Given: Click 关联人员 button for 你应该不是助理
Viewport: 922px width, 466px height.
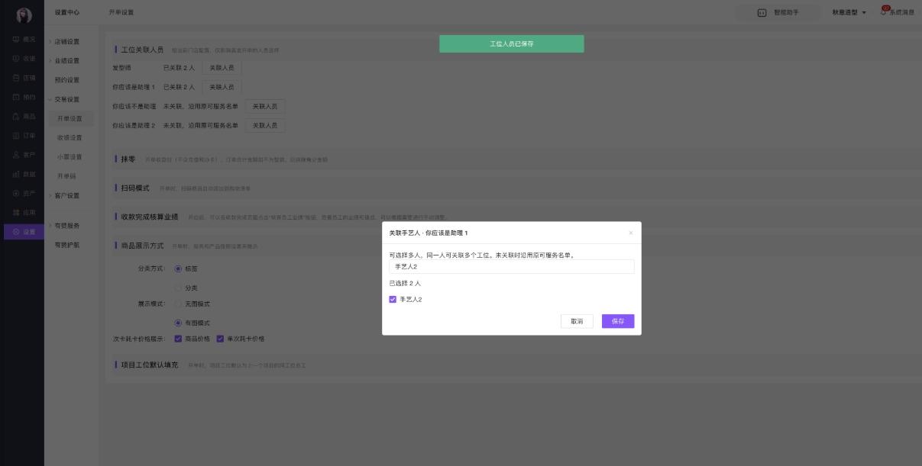Looking at the screenshot, I should (x=265, y=107).
